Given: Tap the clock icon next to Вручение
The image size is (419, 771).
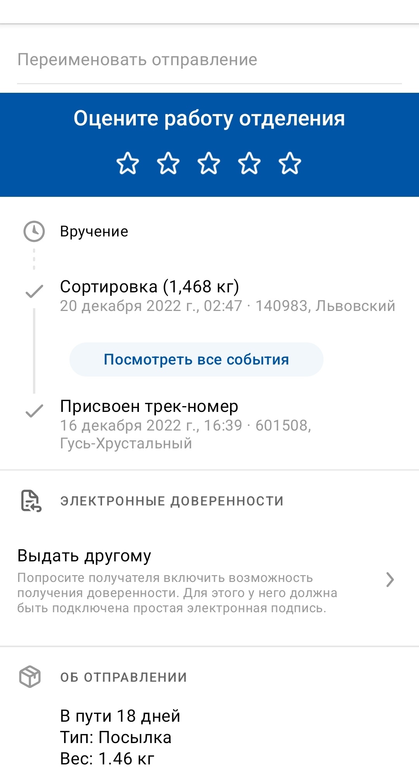Looking at the screenshot, I should (34, 232).
